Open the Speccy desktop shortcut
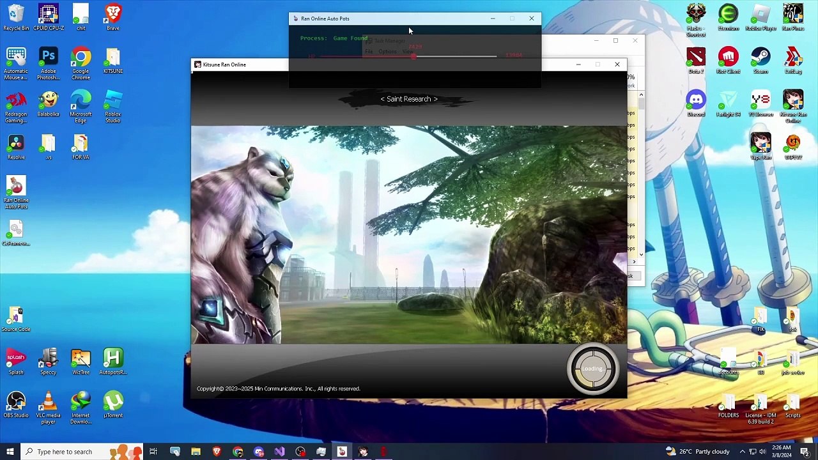The width and height of the screenshot is (818, 460). pos(49,362)
